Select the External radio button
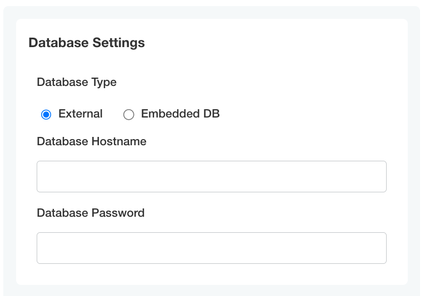The width and height of the screenshot is (425, 296). pos(46,115)
